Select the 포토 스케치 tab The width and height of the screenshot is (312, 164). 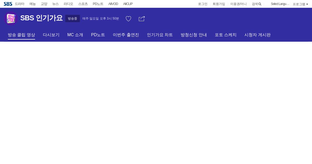226,35
